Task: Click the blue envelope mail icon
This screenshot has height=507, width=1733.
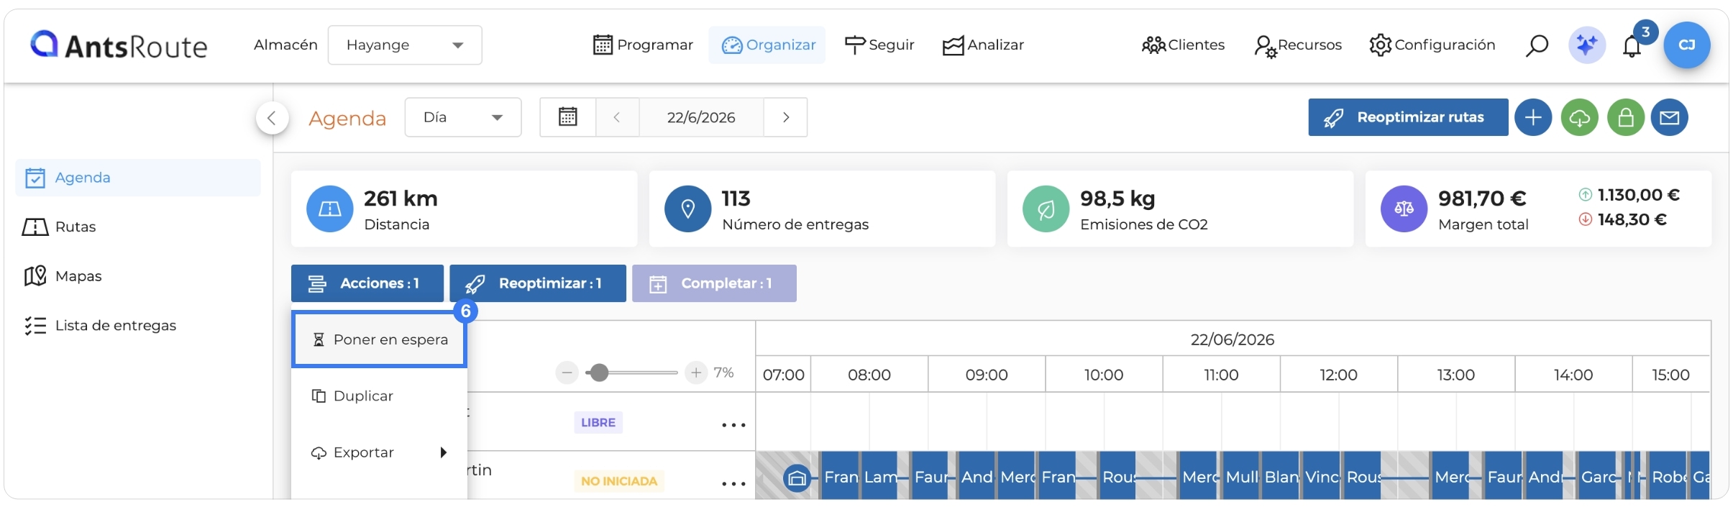Action: coord(1670,117)
